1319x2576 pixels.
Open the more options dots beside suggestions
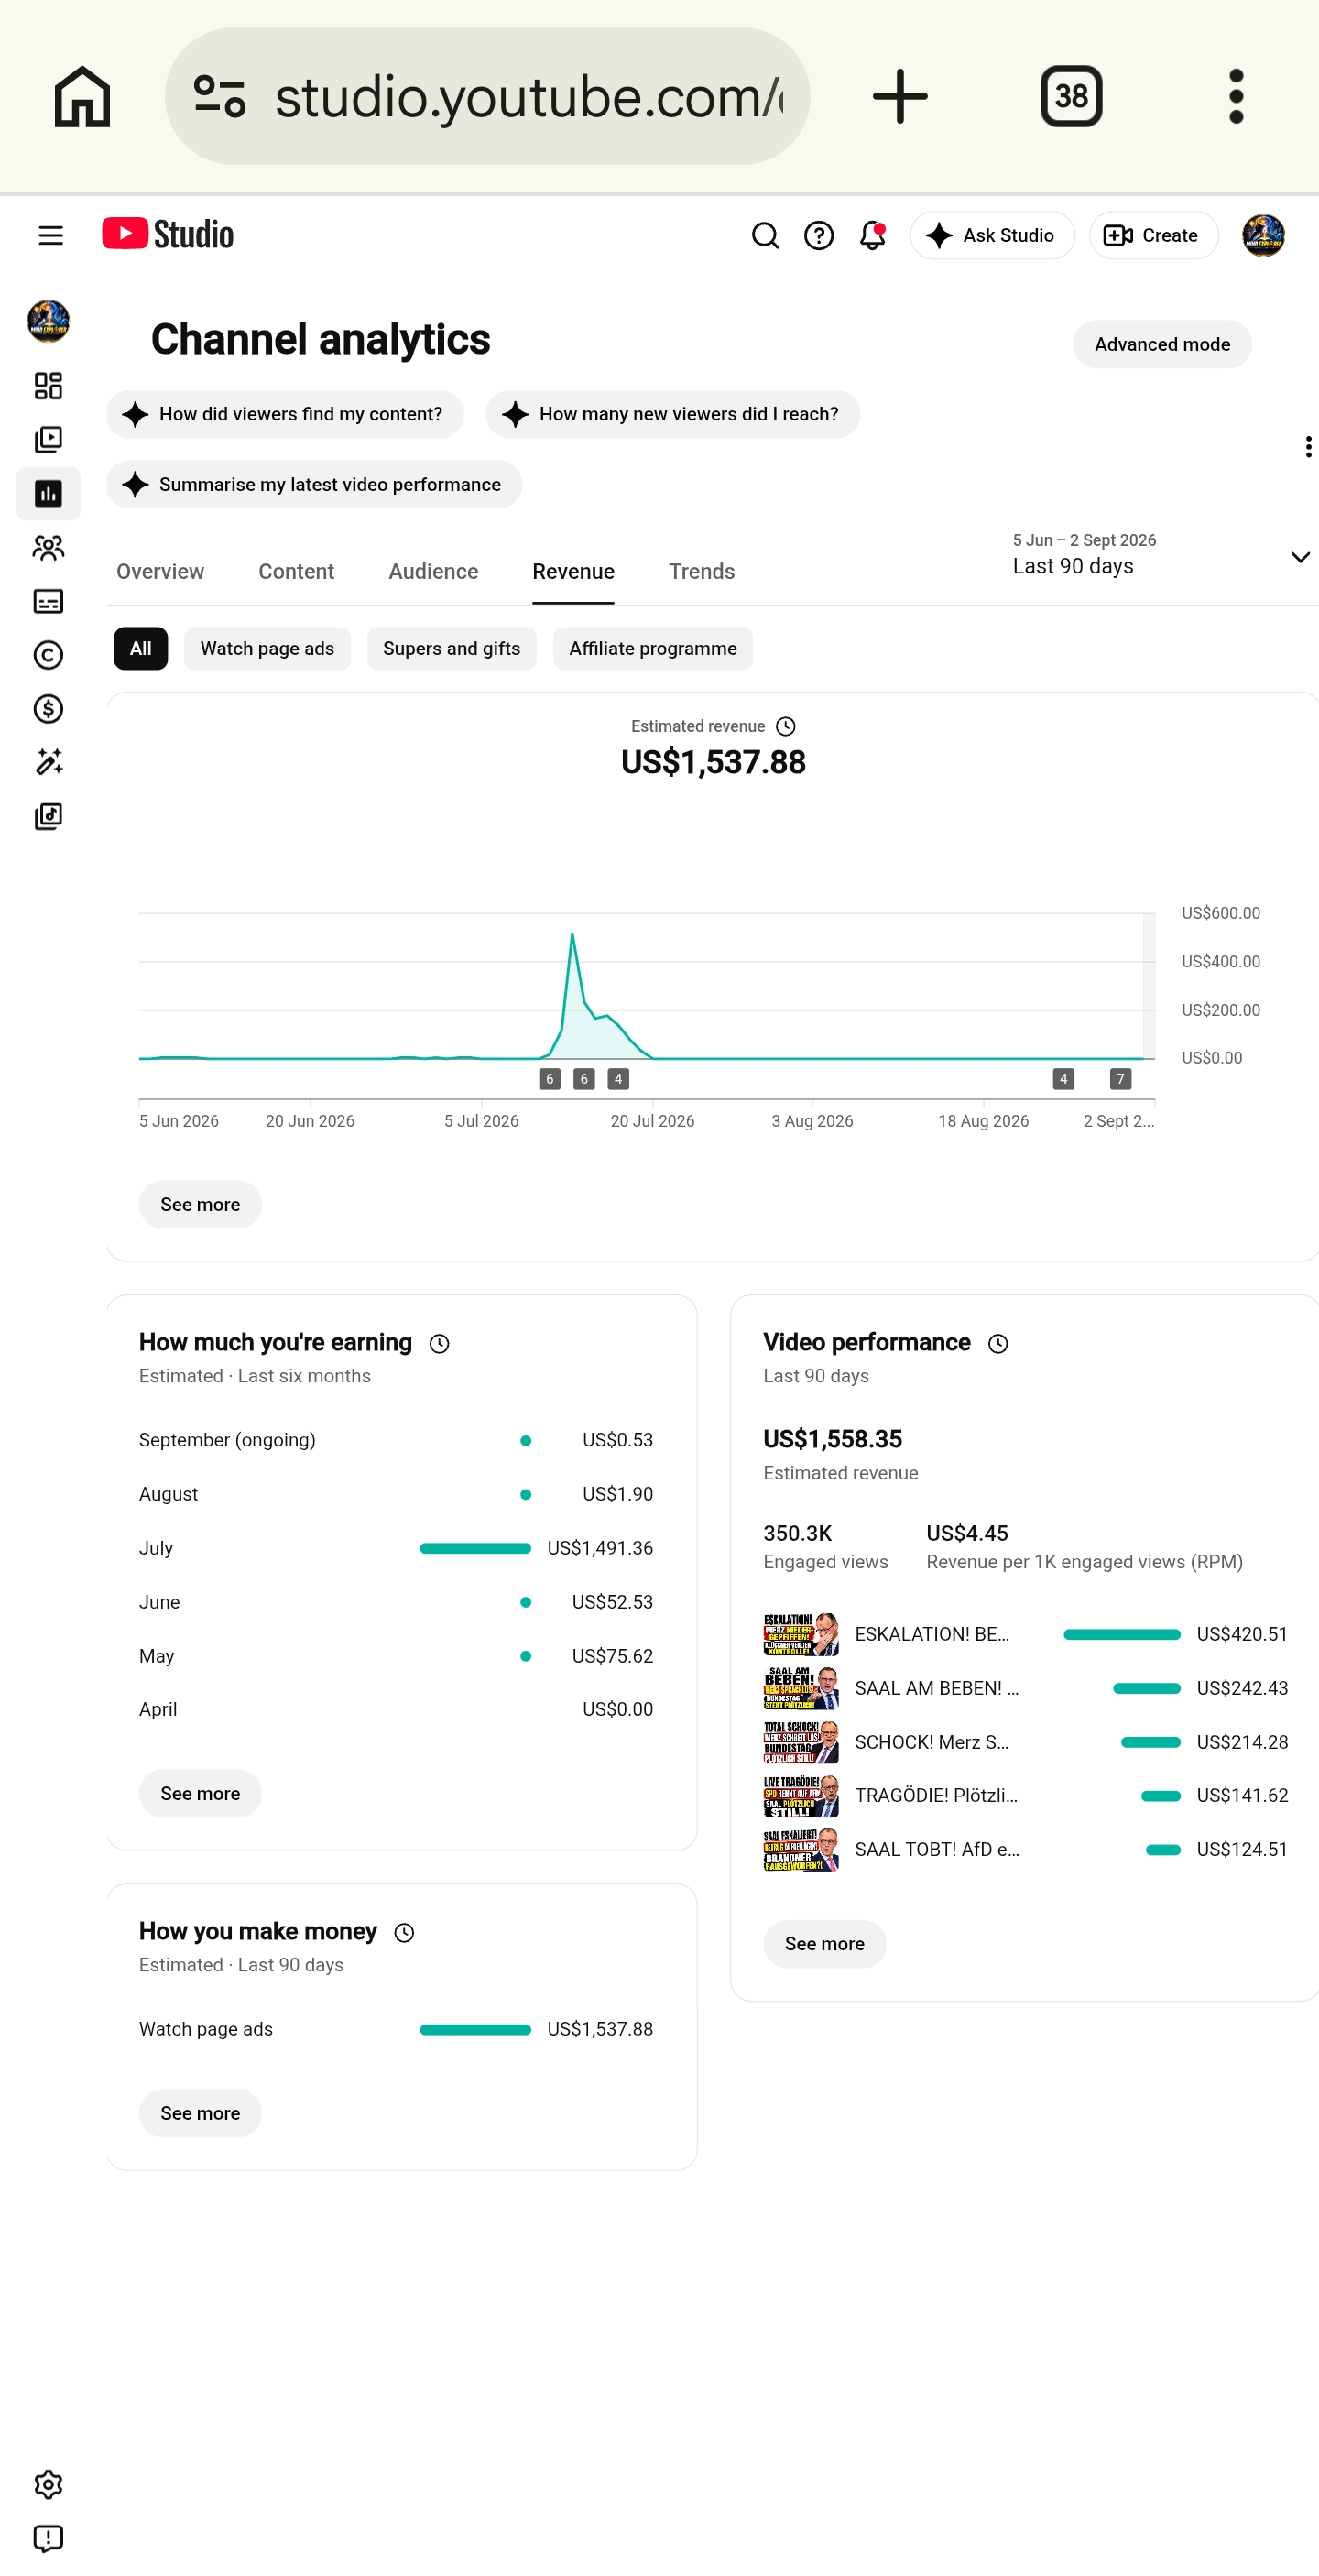pyautogui.click(x=1308, y=447)
